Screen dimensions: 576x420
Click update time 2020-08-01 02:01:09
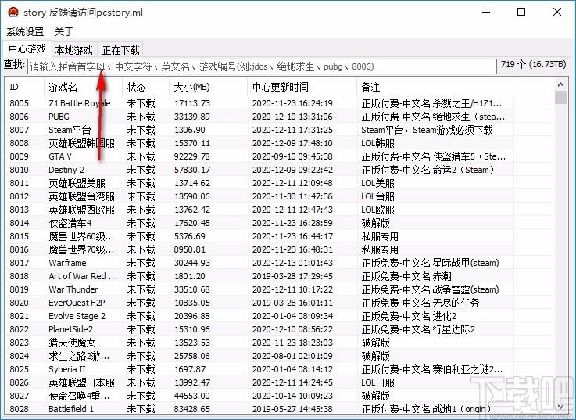pyautogui.click(x=292, y=356)
